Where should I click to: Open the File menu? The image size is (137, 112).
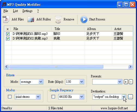tap(6, 11)
